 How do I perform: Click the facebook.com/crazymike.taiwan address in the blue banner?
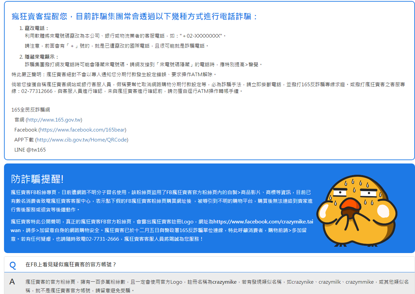[162, 226]
